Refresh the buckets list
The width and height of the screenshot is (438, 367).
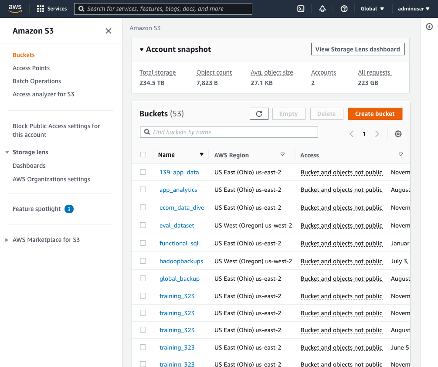coord(259,114)
